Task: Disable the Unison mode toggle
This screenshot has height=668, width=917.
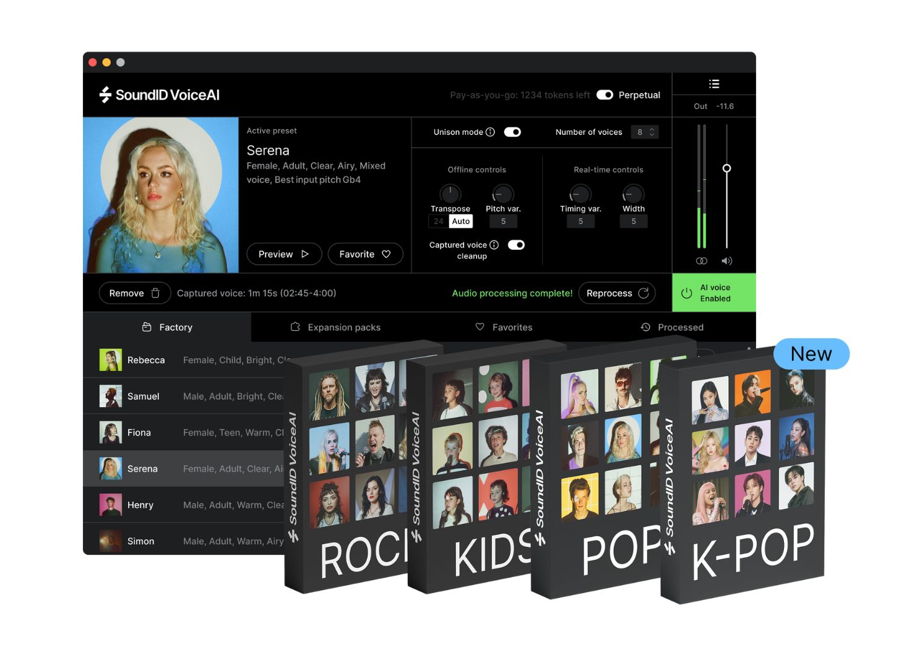Action: coord(512,132)
